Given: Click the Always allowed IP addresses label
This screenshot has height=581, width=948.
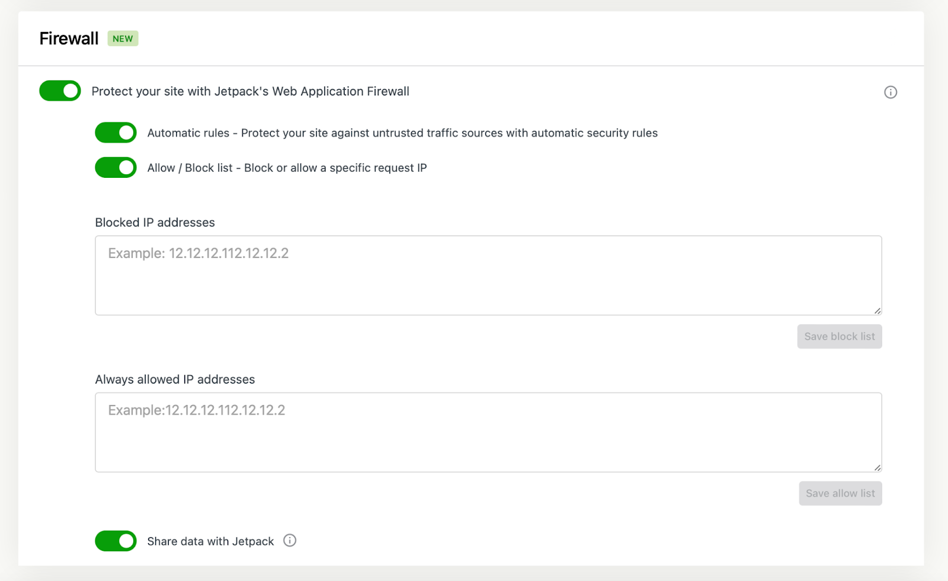Looking at the screenshot, I should pyautogui.click(x=174, y=379).
